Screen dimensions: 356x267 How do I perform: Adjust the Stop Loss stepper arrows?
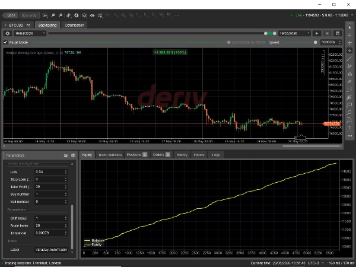click(x=66, y=179)
